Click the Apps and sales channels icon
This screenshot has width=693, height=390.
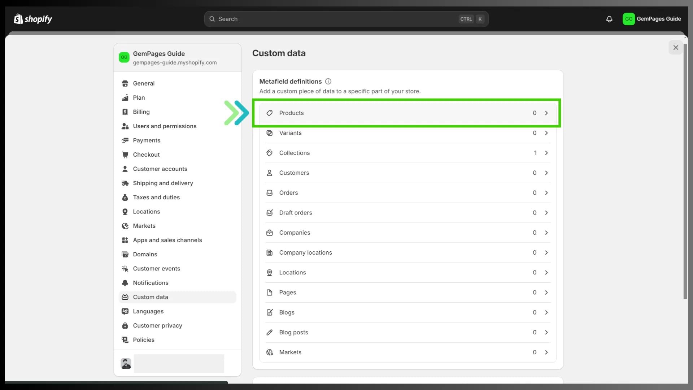(125, 240)
